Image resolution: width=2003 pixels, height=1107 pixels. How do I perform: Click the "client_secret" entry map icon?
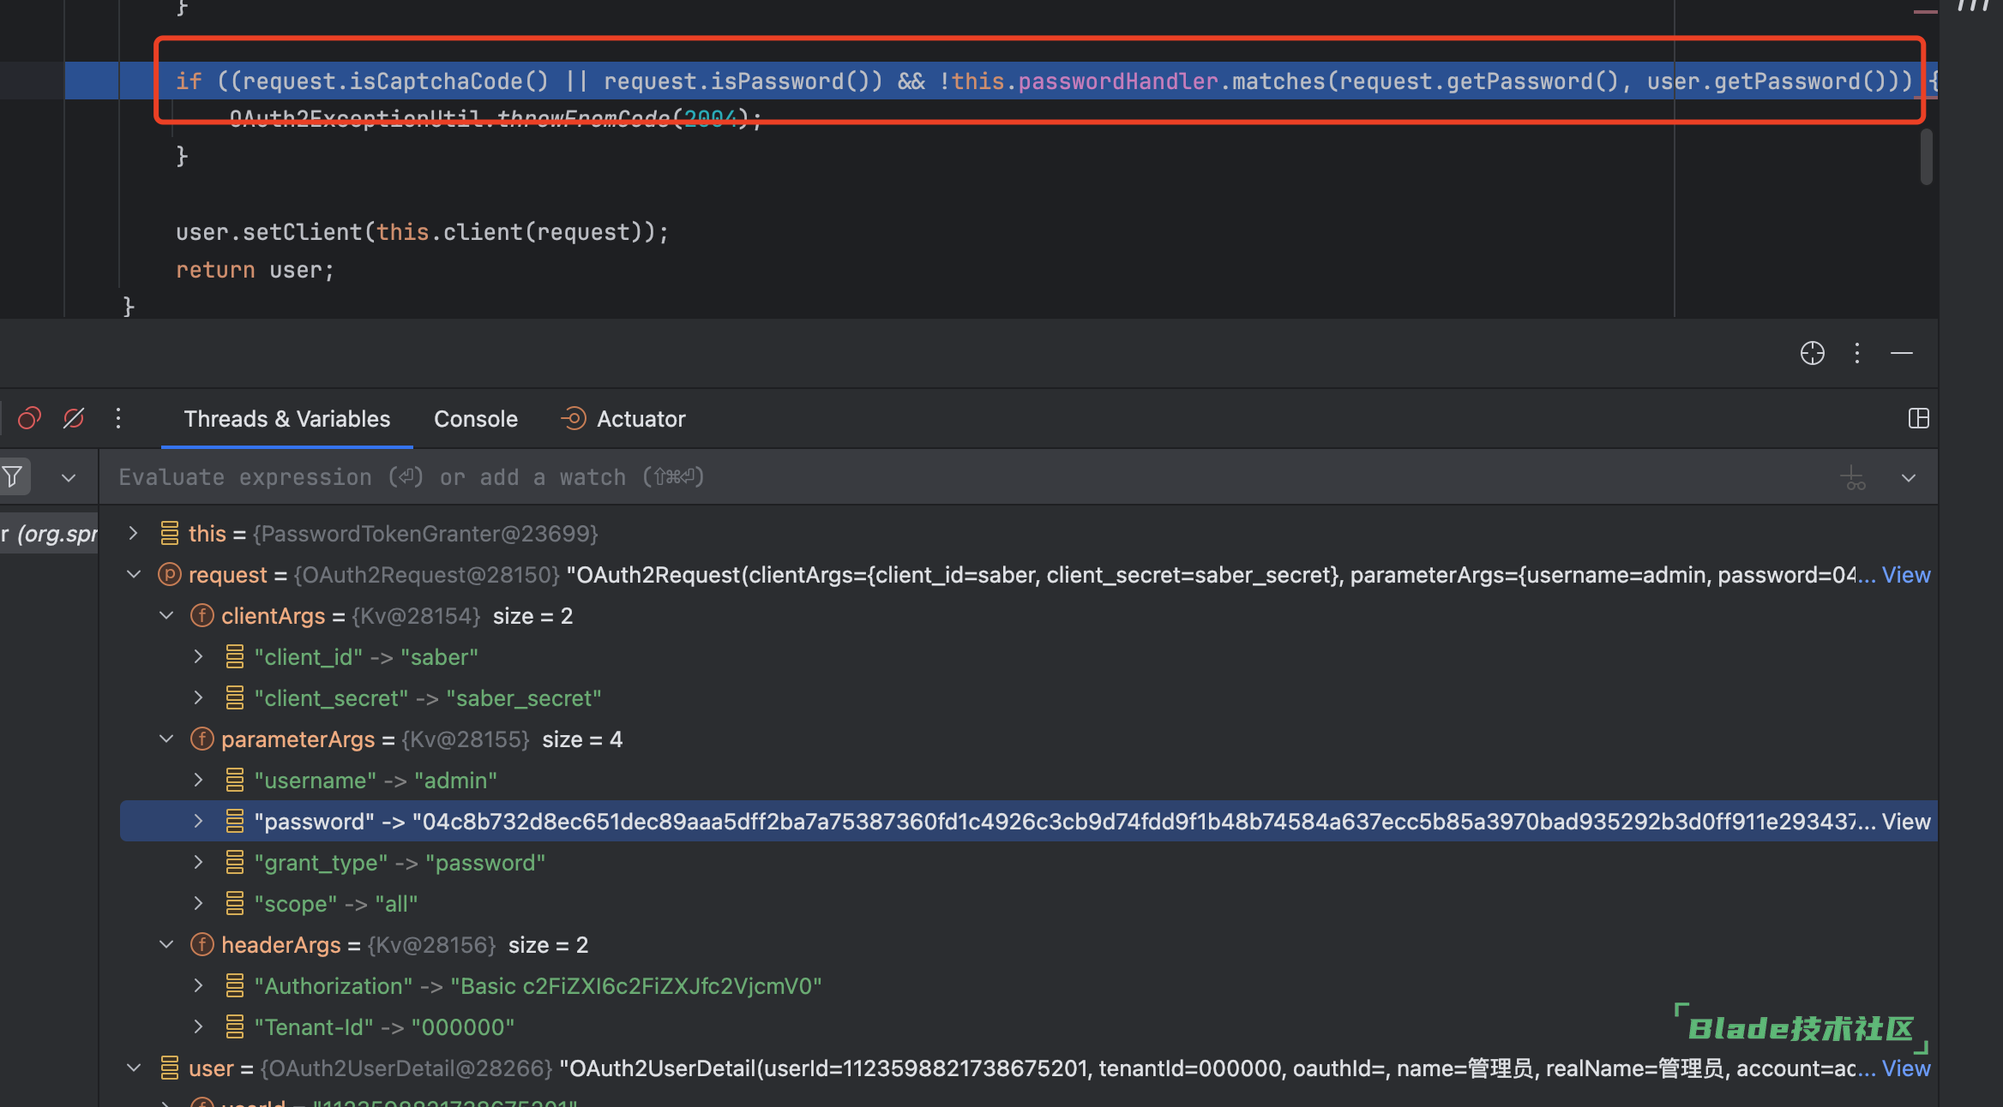coord(235,697)
